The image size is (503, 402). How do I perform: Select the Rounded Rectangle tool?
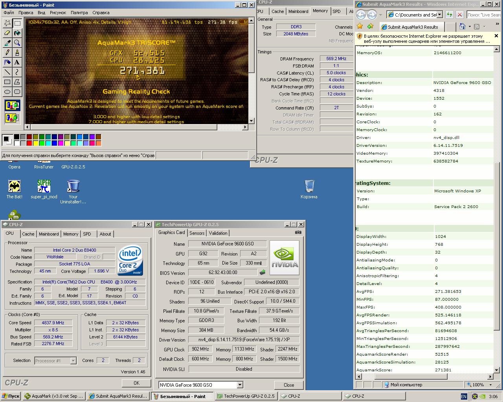[17, 92]
